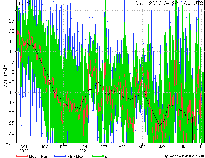Click the 'NOV' x-axis label
Screen dimensions: 205x158
[44, 147]
